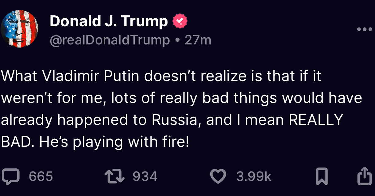Open the flag-painted profile avatar
The width and height of the screenshot is (375, 196).
pos(20,29)
